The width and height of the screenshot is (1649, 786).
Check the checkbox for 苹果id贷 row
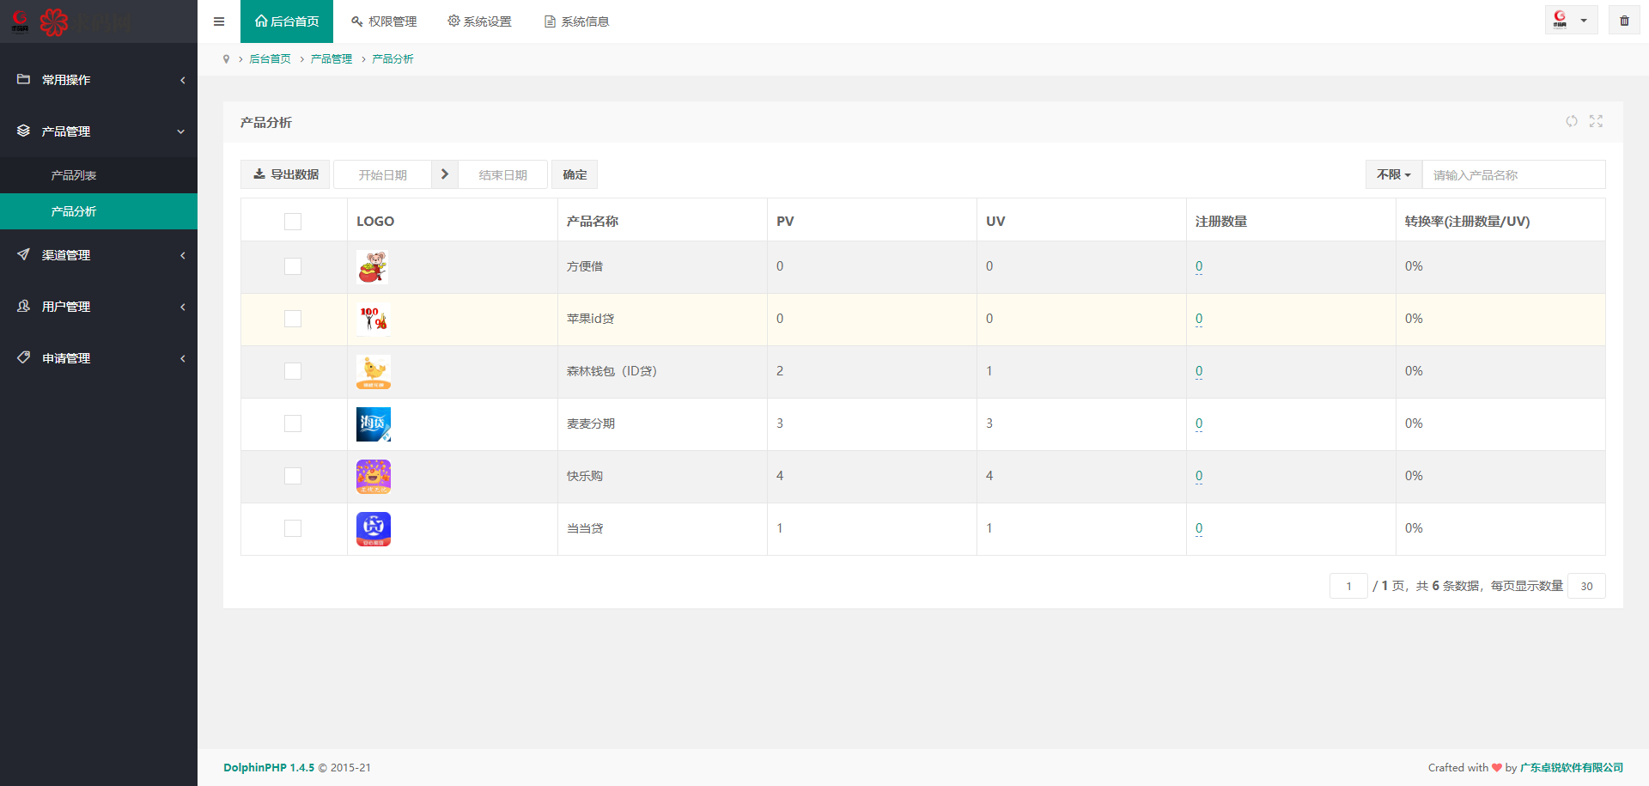click(x=293, y=319)
